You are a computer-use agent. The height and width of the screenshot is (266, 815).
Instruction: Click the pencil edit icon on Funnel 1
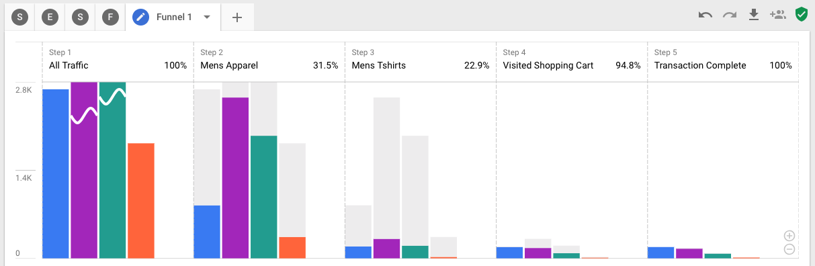click(140, 17)
